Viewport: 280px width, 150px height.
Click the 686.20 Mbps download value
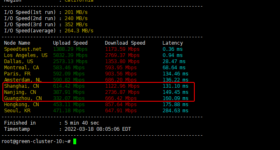121,80
